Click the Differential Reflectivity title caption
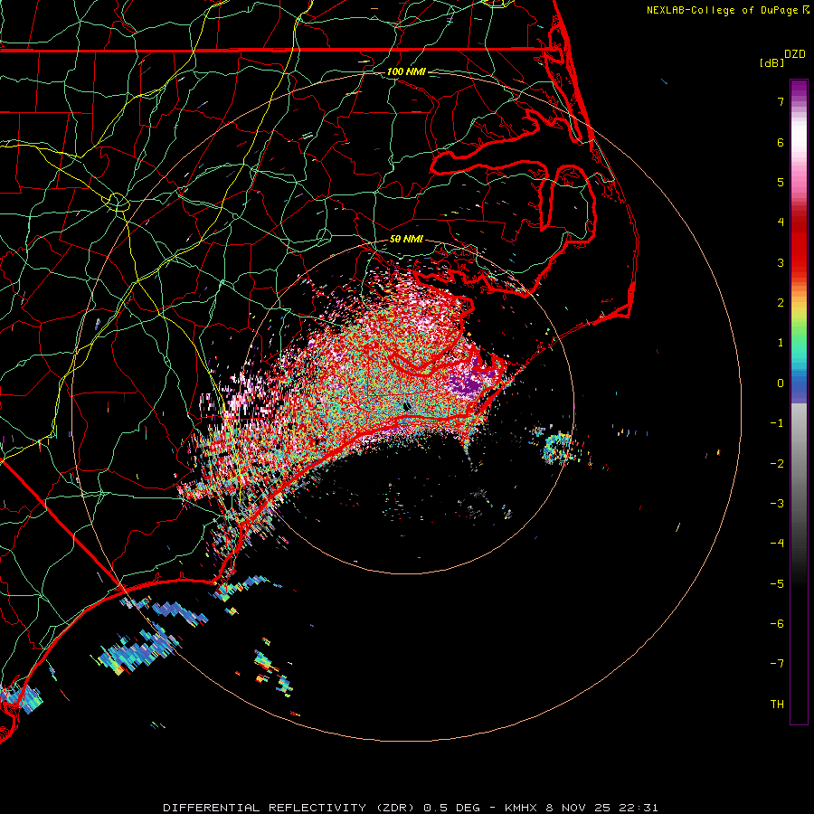Image resolution: width=814 pixels, height=814 pixels. pyautogui.click(x=411, y=808)
